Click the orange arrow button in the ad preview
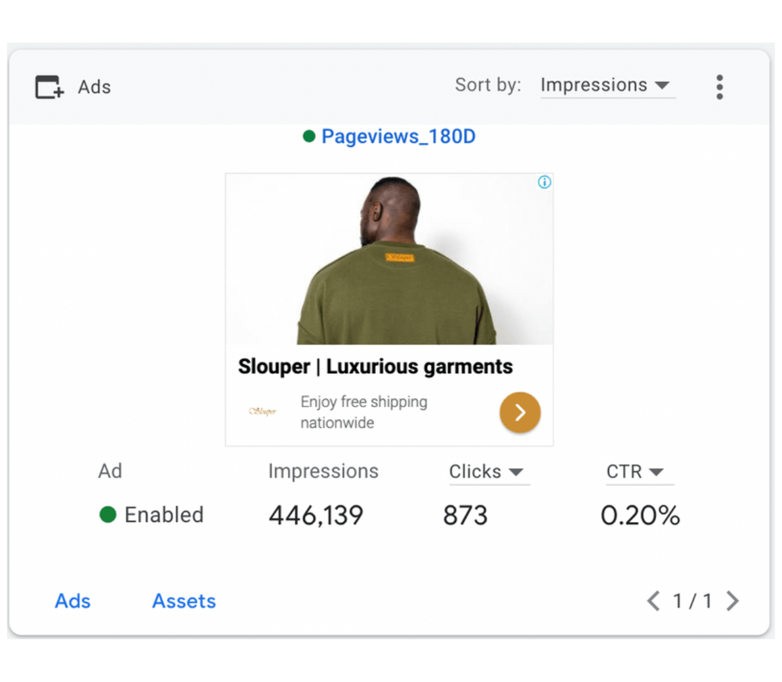 (520, 412)
